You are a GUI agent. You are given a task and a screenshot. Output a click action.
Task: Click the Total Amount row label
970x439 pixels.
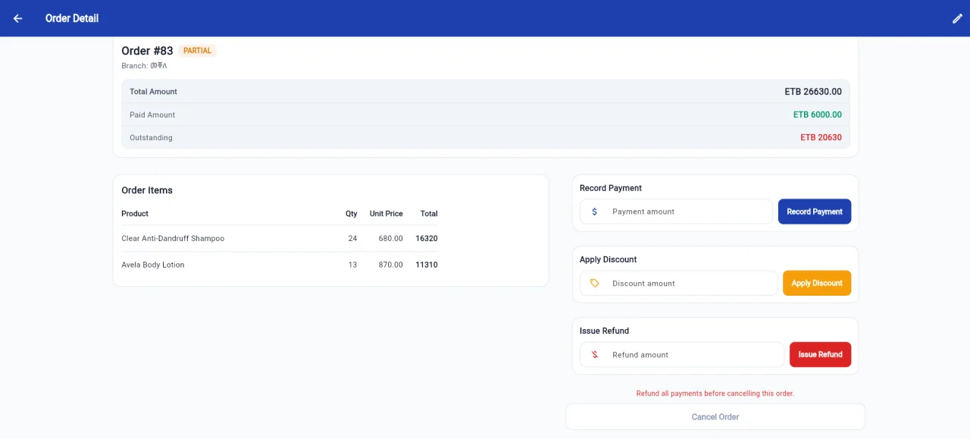point(153,92)
